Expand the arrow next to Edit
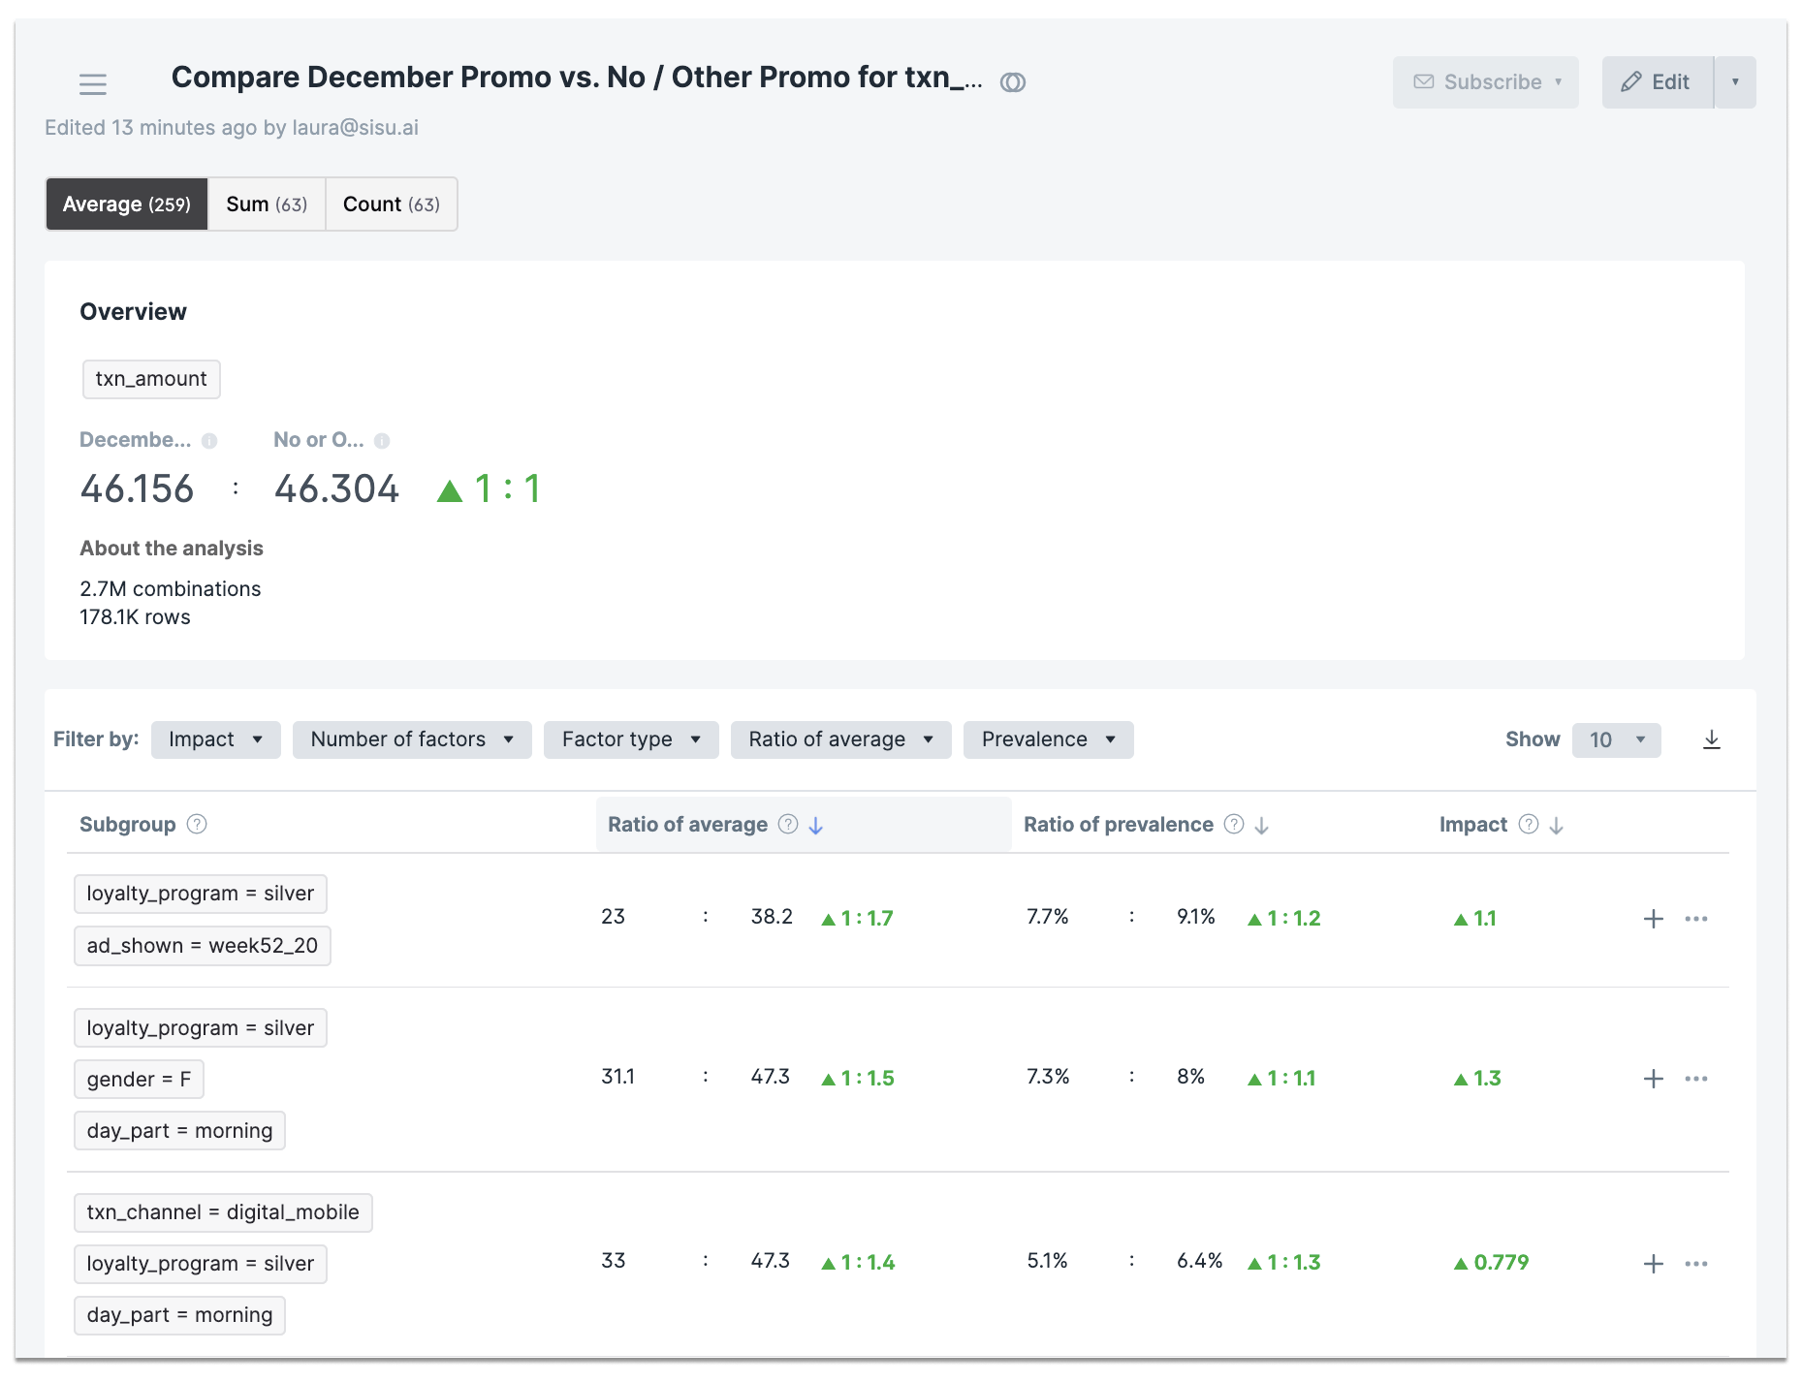This screenshot has height=1383, width=1802. 1735,82
